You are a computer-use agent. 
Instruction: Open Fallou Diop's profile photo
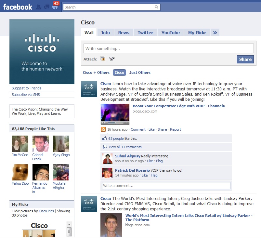(20, 172)
